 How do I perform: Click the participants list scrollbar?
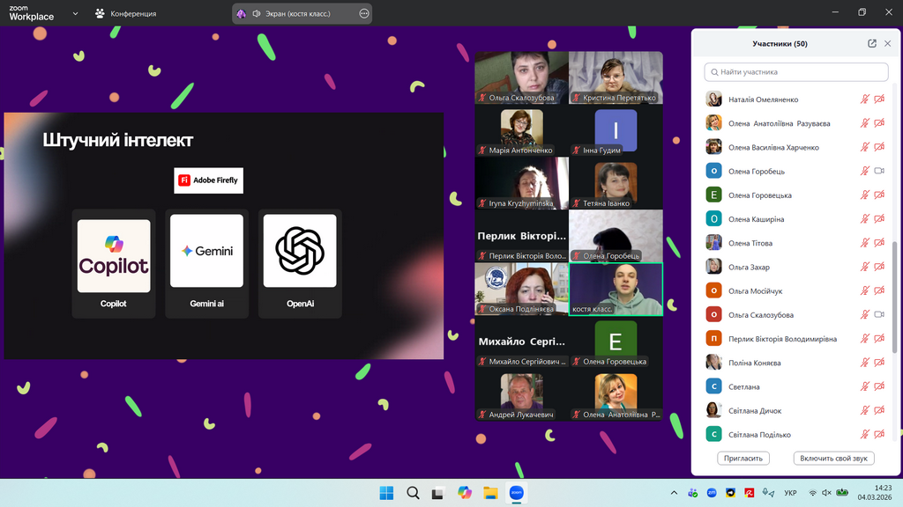[894, 290]
